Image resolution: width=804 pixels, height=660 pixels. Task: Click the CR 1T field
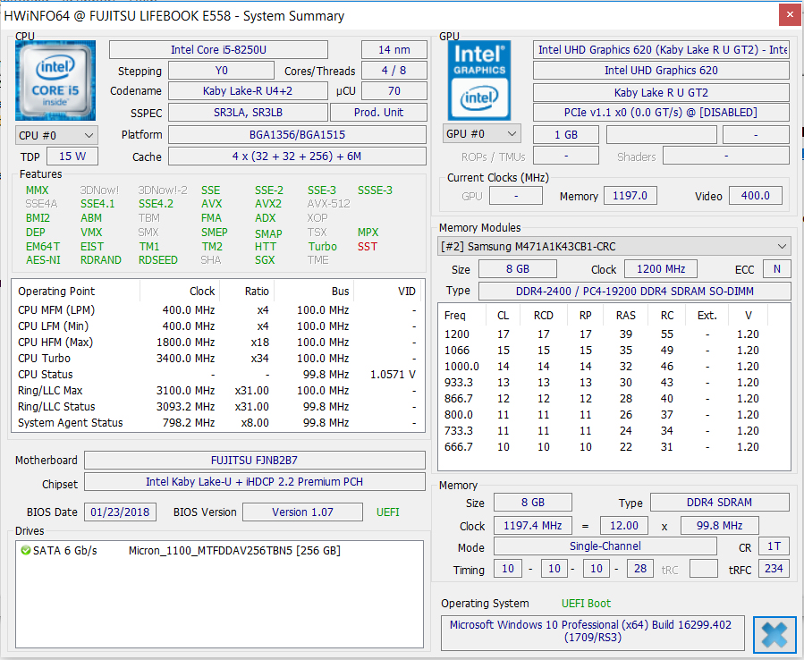(774, 546)
